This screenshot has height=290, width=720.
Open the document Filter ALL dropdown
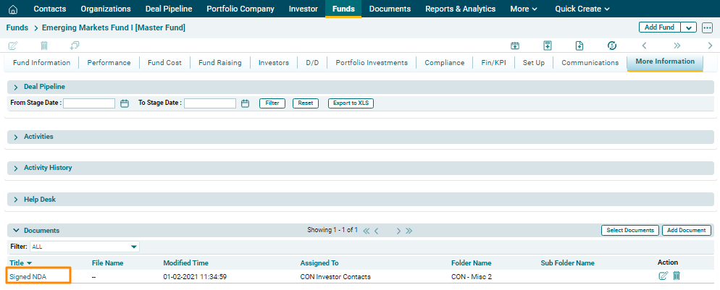click(133, 247)
